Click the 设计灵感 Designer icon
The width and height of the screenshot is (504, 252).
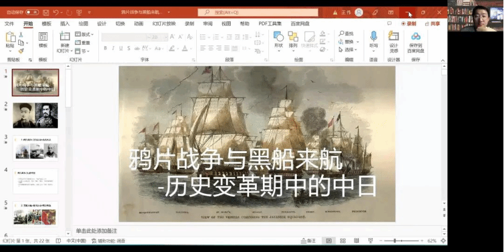(393, 36)
